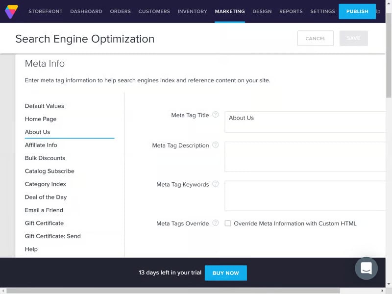This screenshot has width=392, height=294.
Task: Click the Cancel button
Action: coord(315,38)
